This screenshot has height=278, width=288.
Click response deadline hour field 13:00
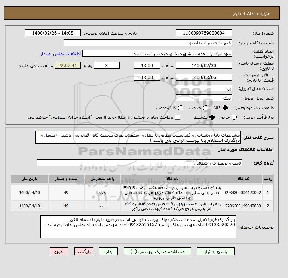click(147, 65)
